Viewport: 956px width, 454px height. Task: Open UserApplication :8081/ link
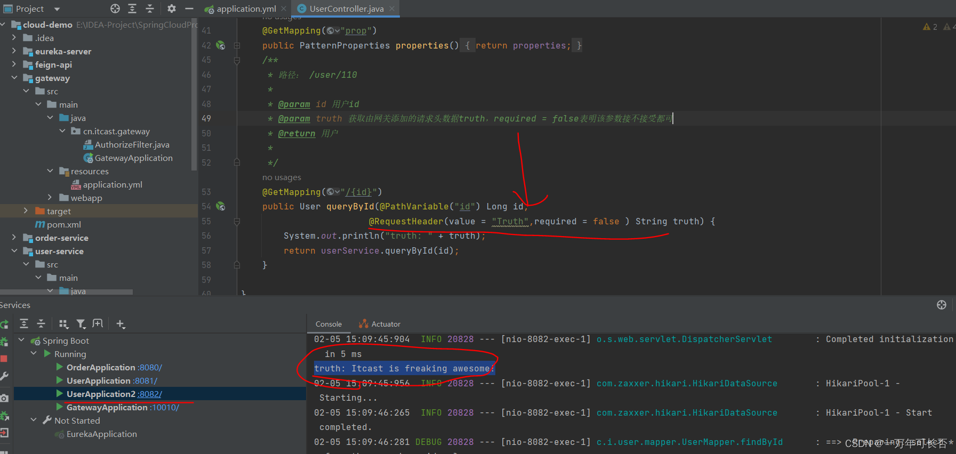[x=145, y=381]
